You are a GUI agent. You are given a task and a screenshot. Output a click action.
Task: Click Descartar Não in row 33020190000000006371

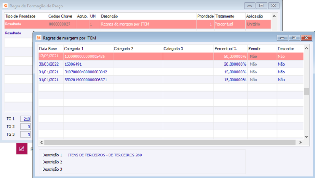(x=281, y=80)
